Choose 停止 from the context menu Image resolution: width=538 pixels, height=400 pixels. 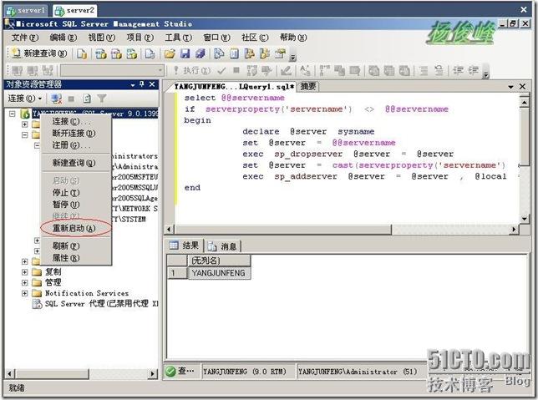76,193
